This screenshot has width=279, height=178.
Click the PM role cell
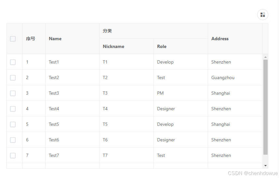180,93
